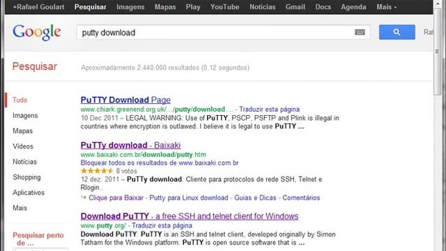Open the PuTTY Download Page result
The image size is (446, 251).
[x=125, y=100]
